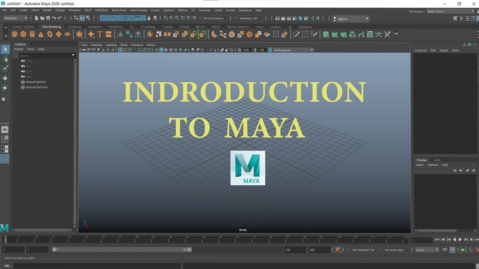The height and width of the screenshot is (269, 479).
Task: Open the Edit Mesh menu
Action: tap(102, 10)
